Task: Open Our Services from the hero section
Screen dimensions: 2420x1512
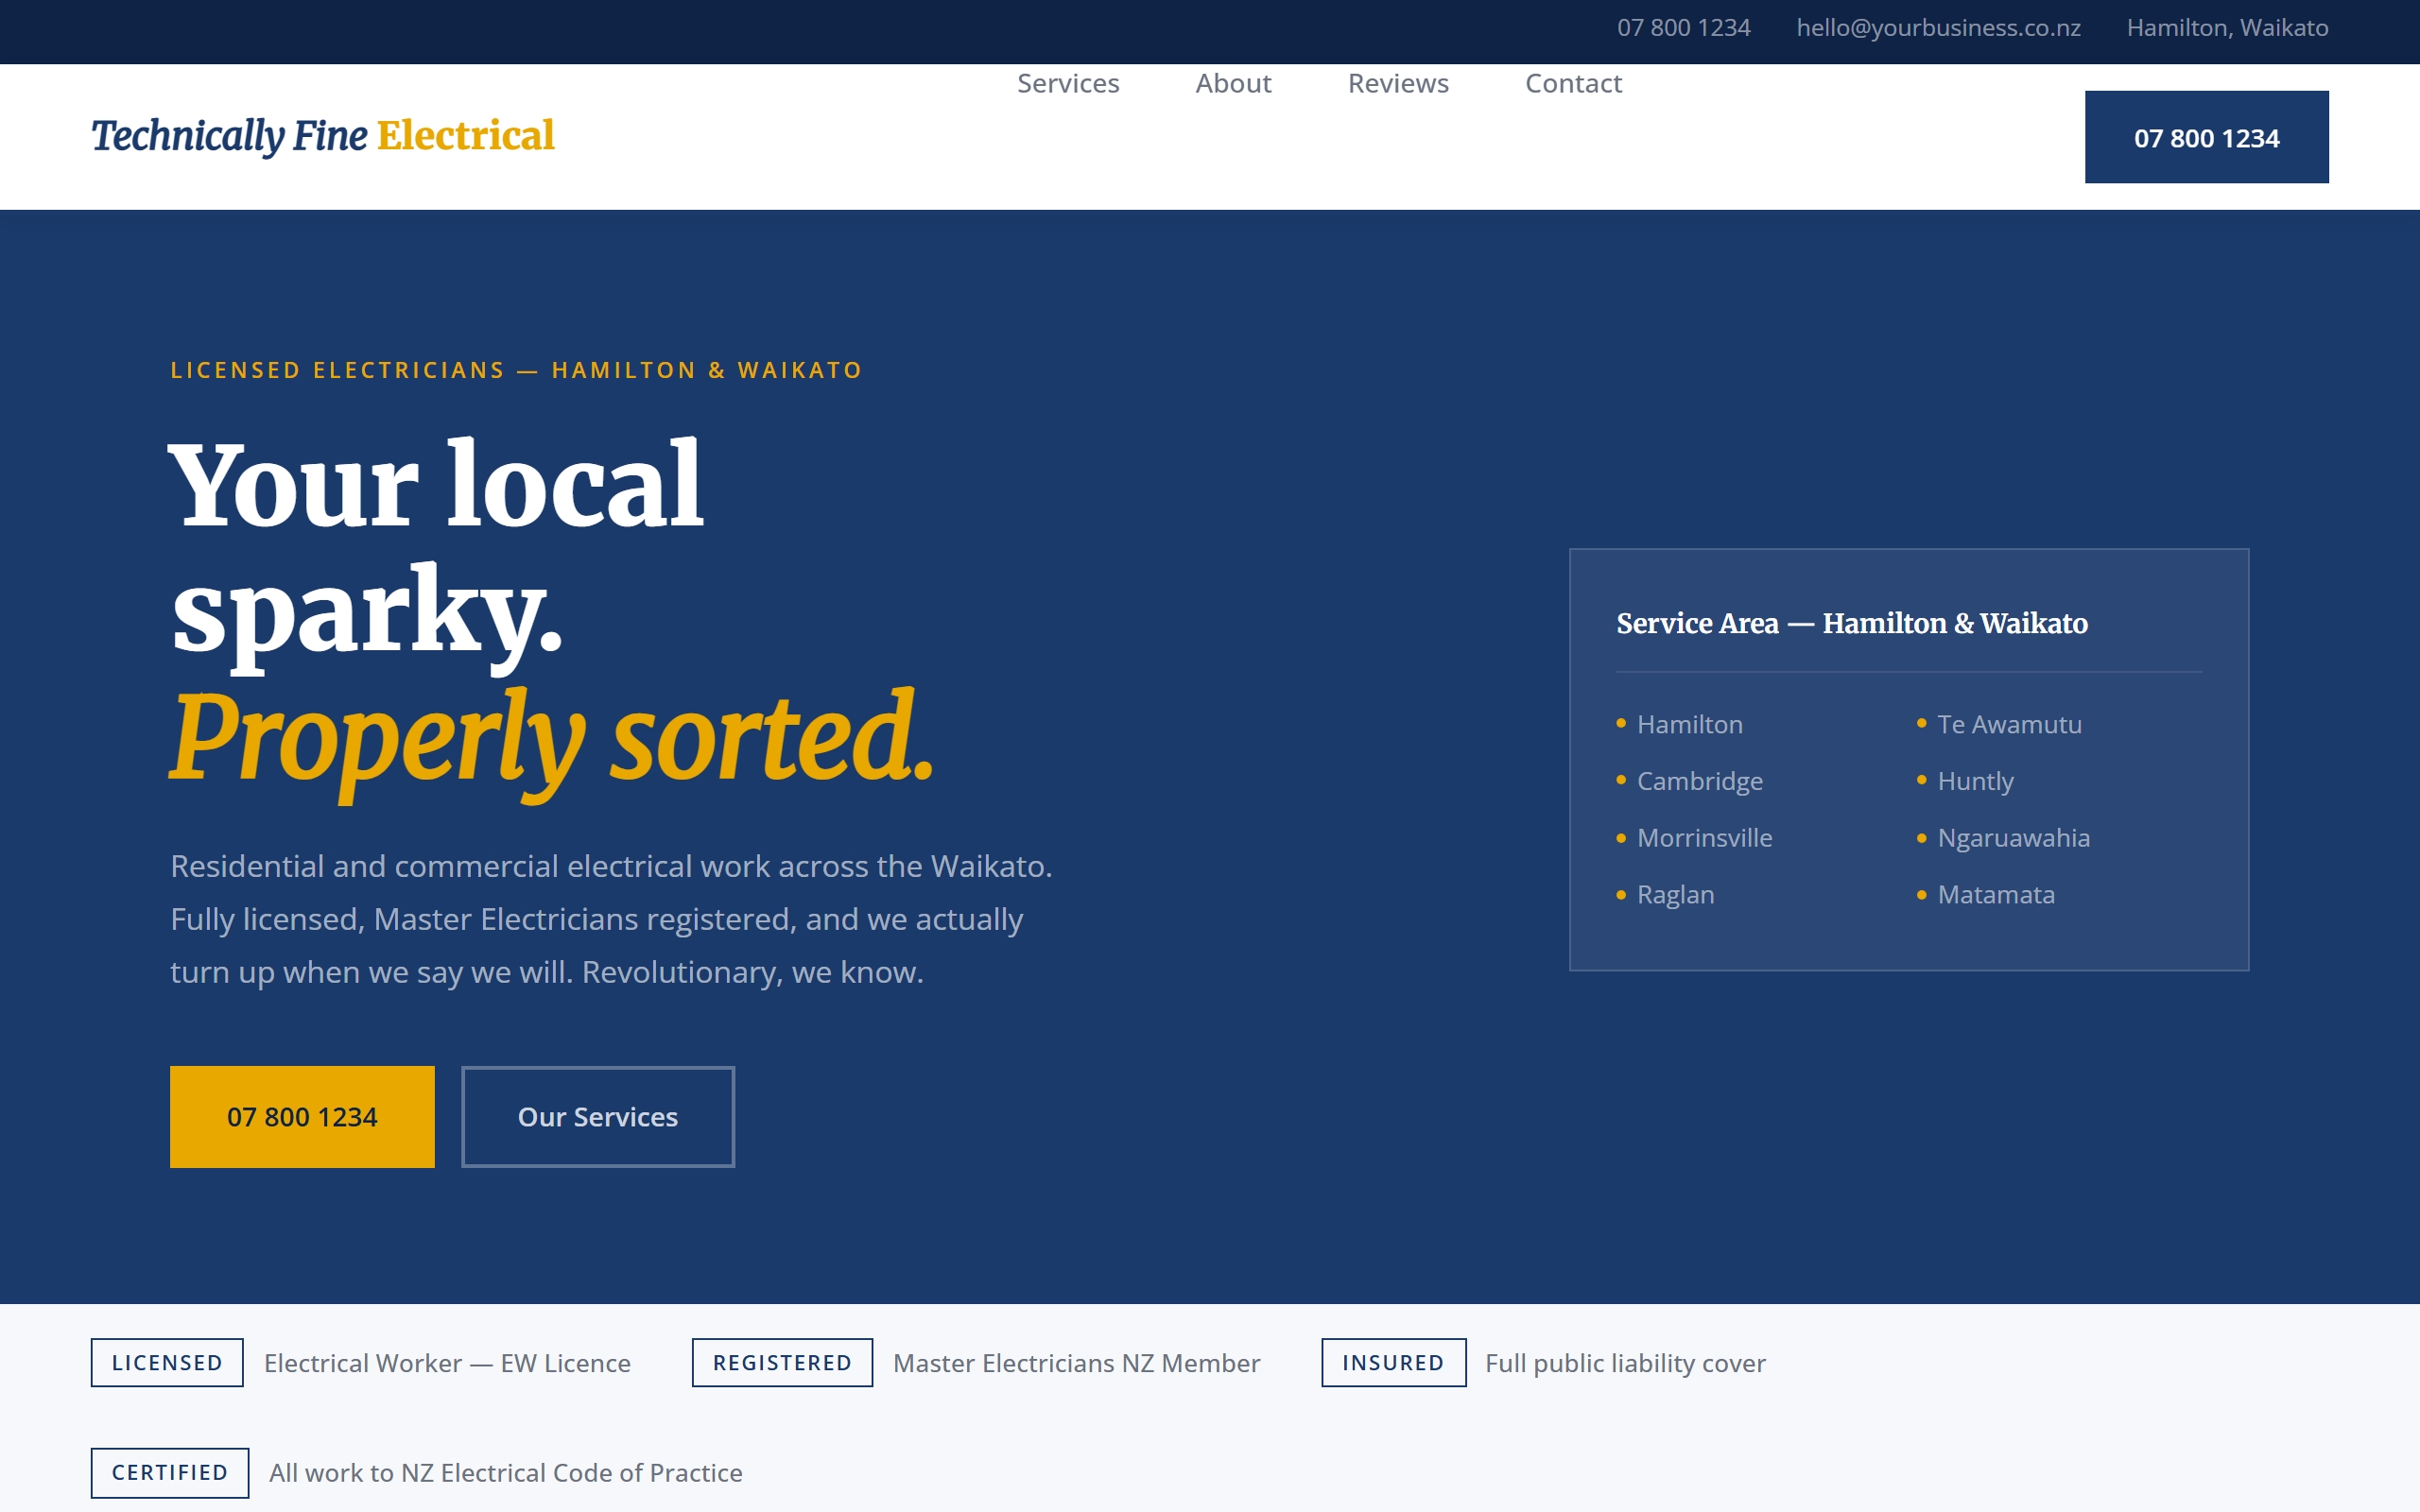Action: tap(597, 1117)
